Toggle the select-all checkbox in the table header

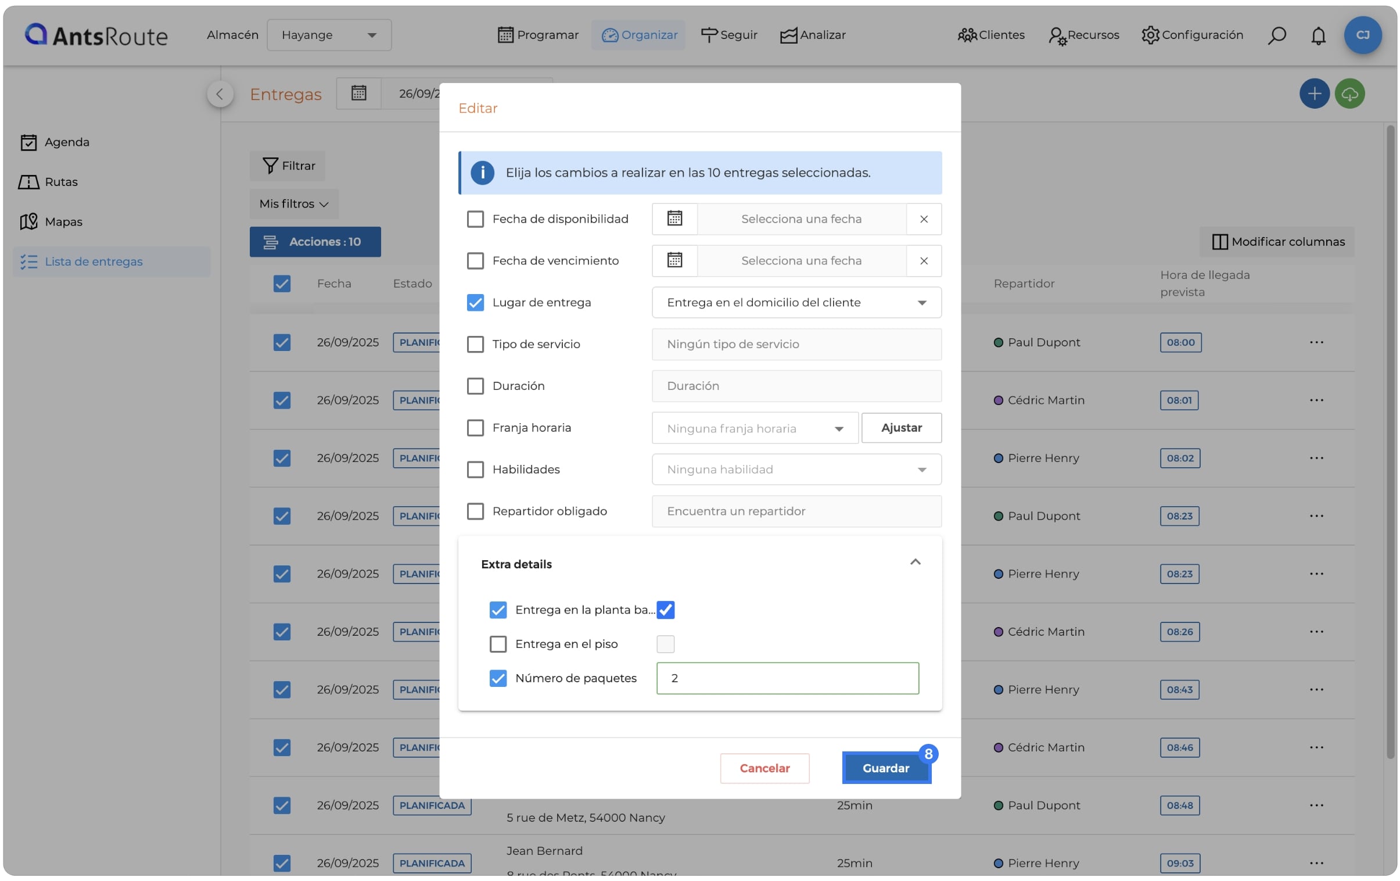[281, 284]
